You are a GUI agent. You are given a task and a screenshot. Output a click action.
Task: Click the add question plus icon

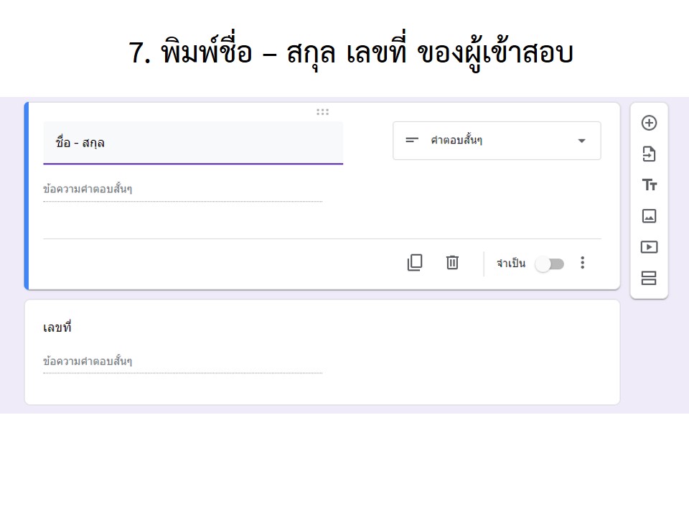tap(649, 123)
